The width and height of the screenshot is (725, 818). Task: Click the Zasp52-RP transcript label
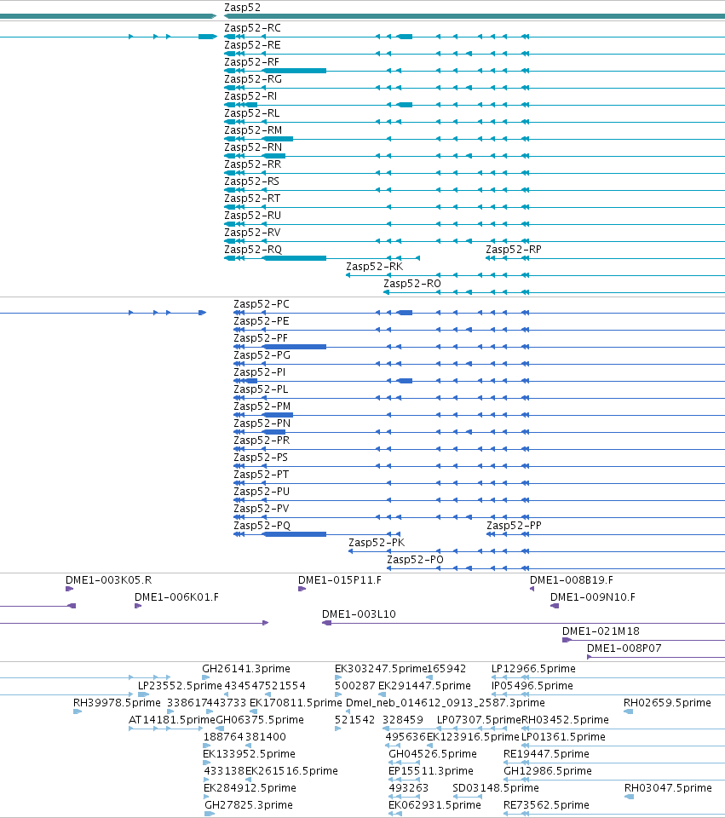[514, 250]
